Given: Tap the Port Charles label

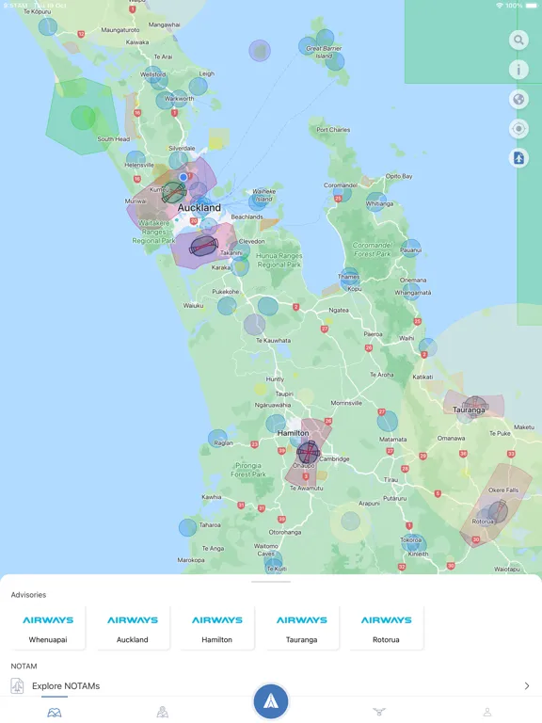Looking at the screenshot, I should coord(333,130).
